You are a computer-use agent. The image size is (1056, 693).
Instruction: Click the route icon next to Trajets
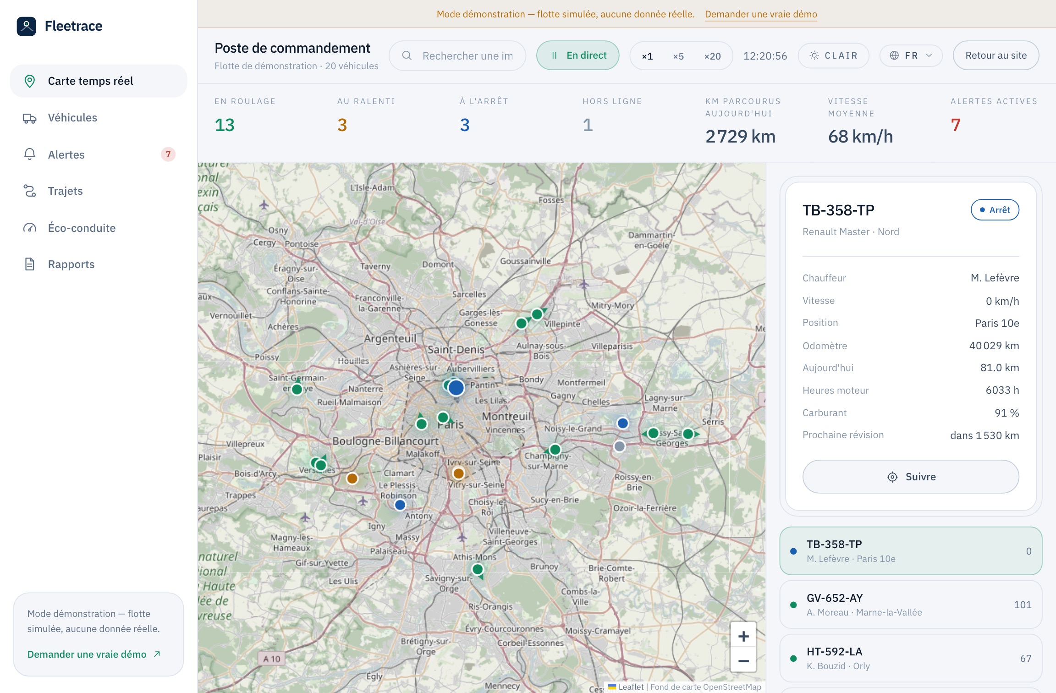click(x=30, y=191)
